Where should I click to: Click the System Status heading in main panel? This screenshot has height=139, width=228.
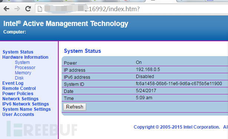tap(82, 51)
